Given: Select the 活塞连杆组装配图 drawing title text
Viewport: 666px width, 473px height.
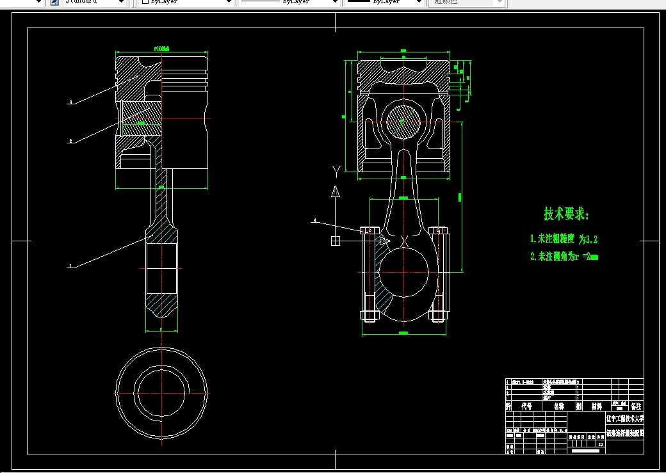Looking at the screenshot, I should (x=625, y=433).
